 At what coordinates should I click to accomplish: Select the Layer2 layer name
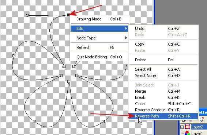tap(197, 127)
